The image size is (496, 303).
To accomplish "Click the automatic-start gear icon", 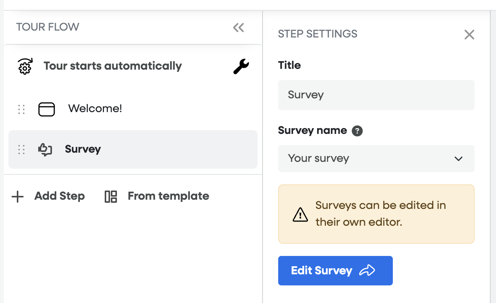I will 26,67.
